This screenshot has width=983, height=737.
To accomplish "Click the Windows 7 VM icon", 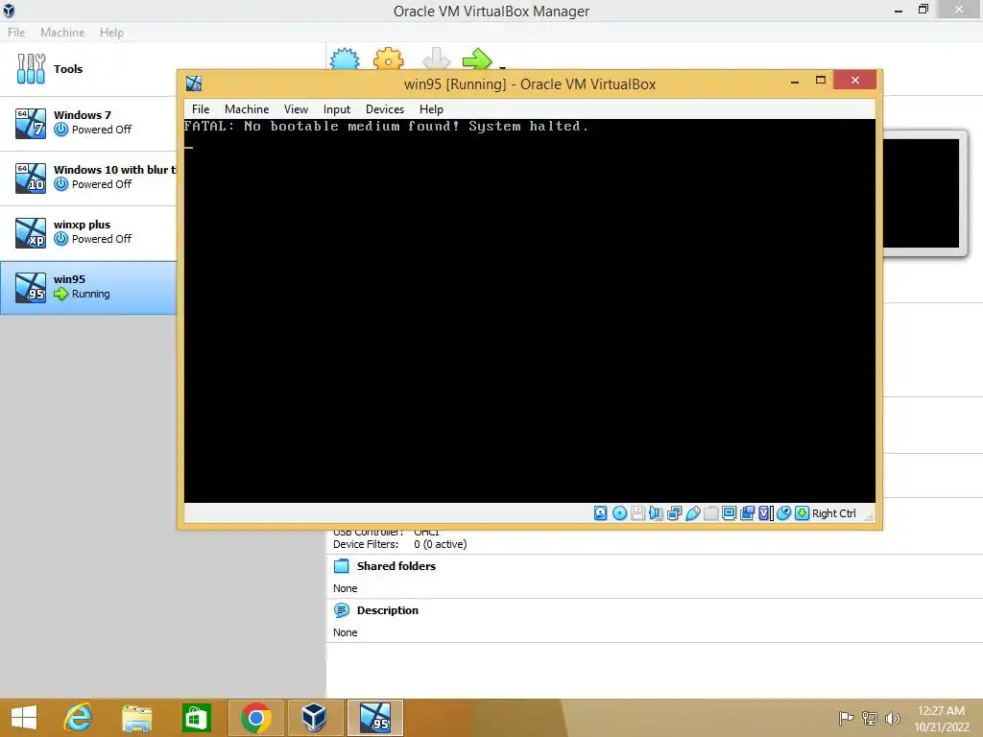I will [31, 123].
